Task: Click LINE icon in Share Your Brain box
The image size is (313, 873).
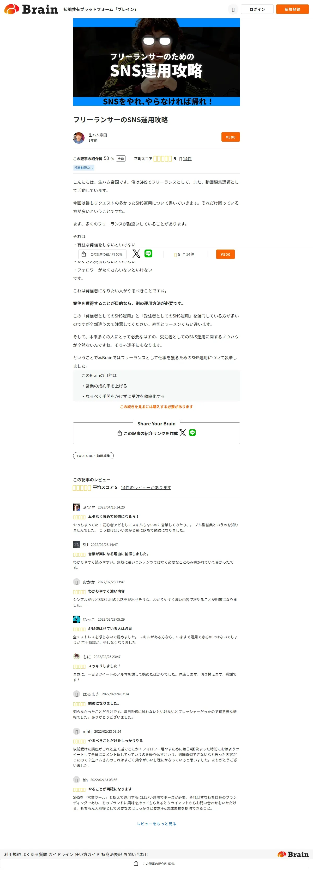Action: (x=192, y=433)
